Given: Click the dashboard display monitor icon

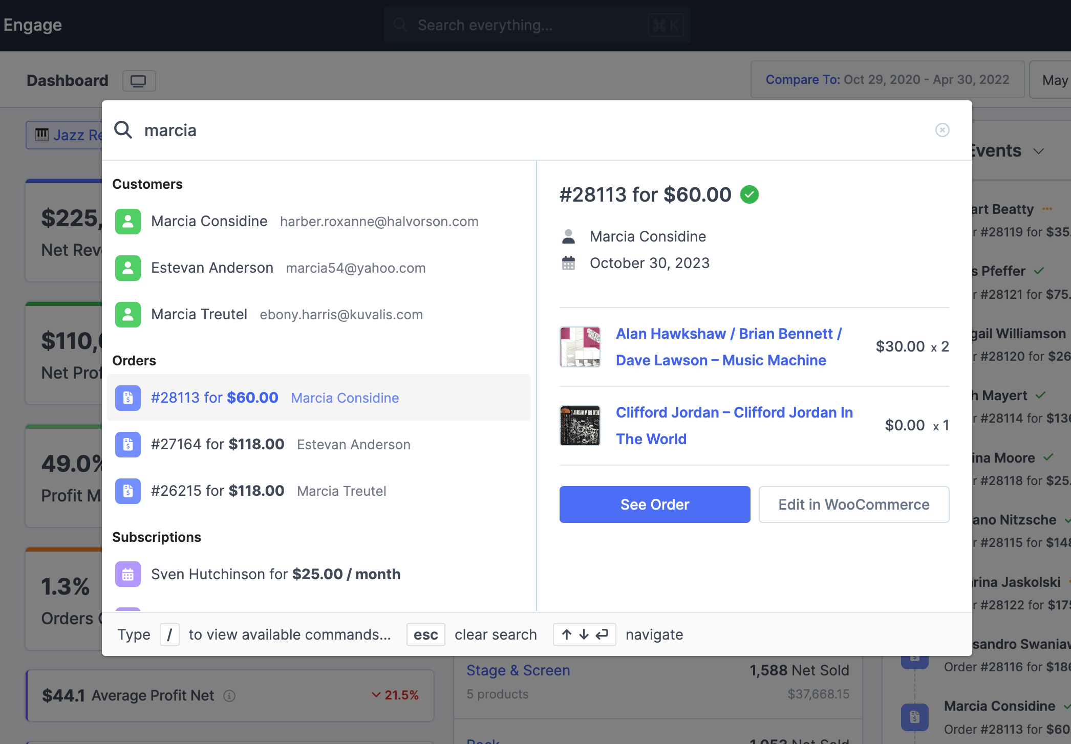Looking at the screenshot, I should pyautogui.click(x=139, y=81).
